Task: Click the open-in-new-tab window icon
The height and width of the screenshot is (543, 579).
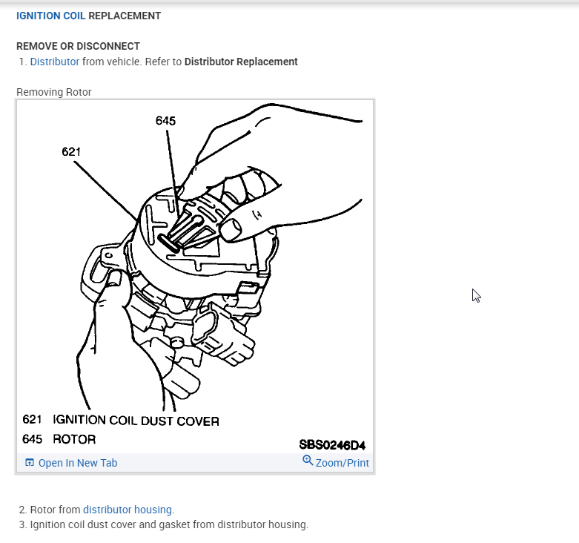Action: (30, 462)
